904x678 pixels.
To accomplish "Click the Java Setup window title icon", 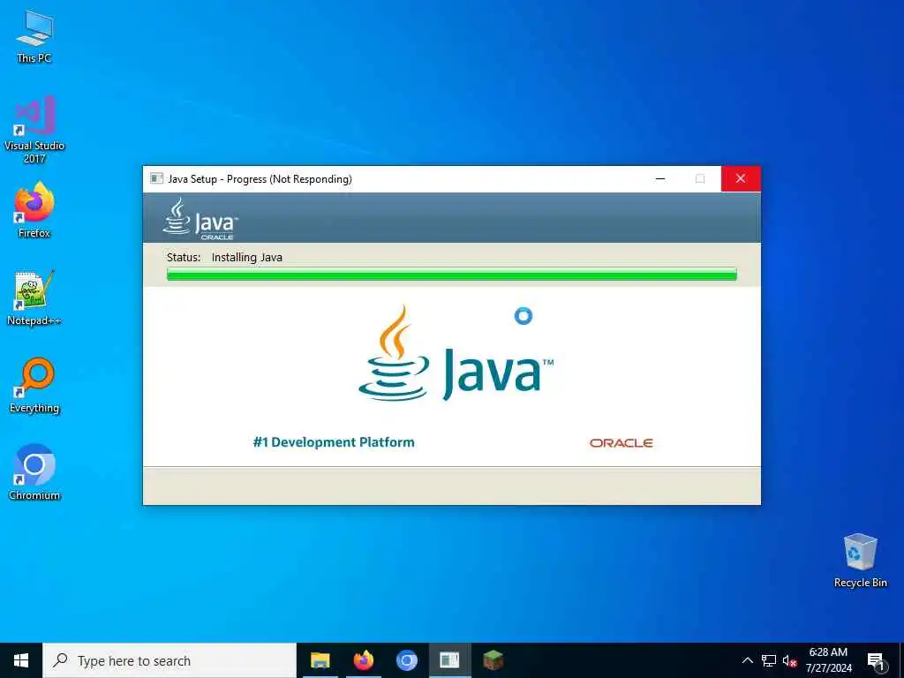I will coord(156,178).
